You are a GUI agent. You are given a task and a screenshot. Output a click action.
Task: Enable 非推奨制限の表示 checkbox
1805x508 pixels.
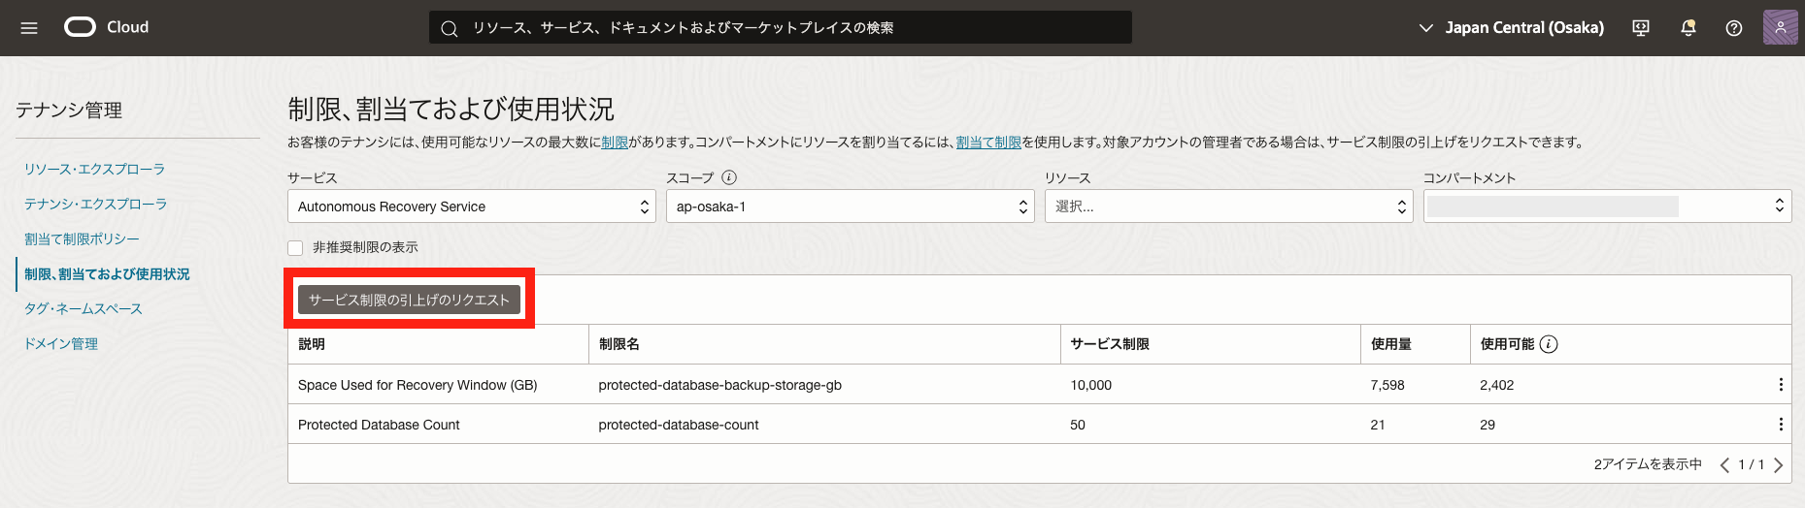click(295, 248)
